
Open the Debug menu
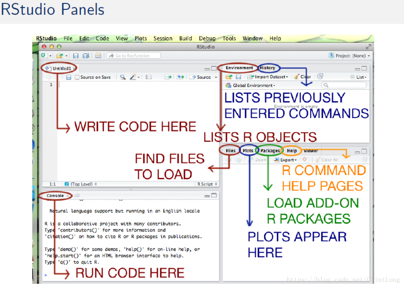point(207,38)
